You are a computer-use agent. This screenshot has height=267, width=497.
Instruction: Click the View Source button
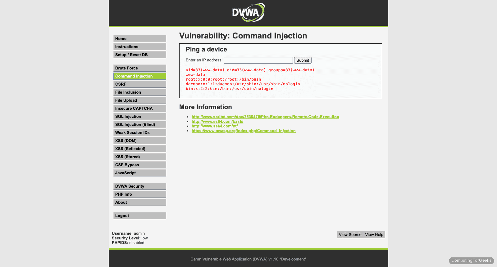(x=350, y=235)
